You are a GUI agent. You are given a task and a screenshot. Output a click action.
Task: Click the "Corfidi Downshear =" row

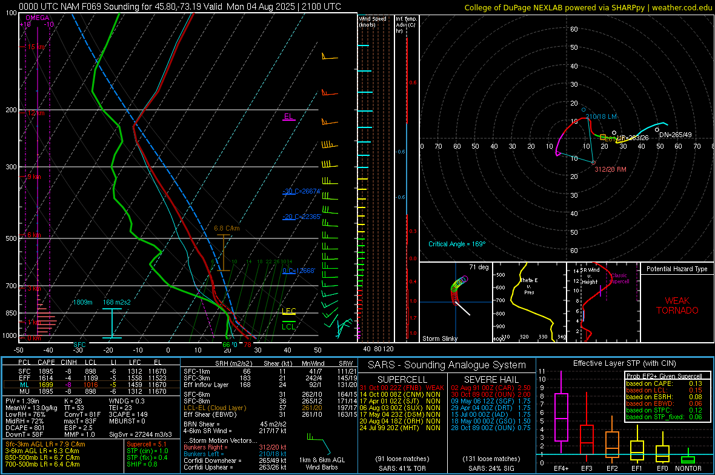pos(235,460)
